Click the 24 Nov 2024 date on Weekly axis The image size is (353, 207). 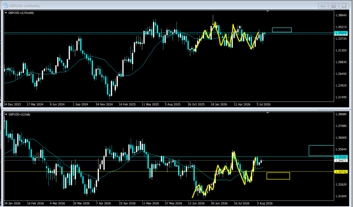(104, 105)
